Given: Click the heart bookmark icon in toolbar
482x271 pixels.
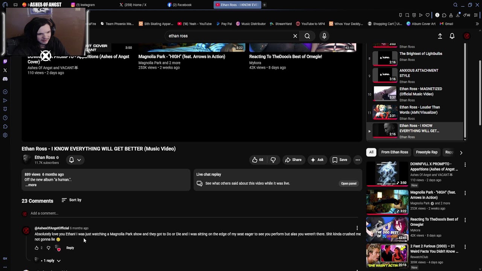Looking at the screenshot, I should 427,15.
